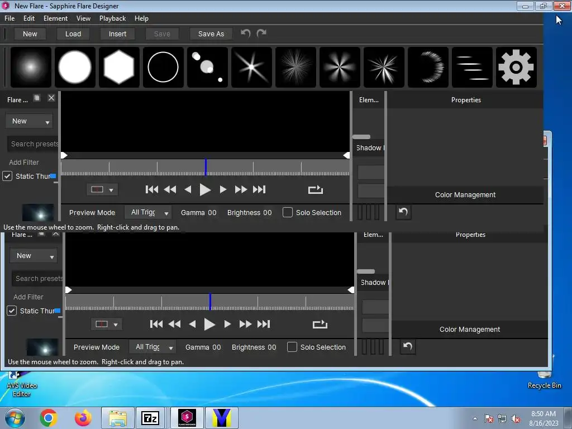This screenshot has width=572, height=429.
Task: Add the ring outline element
Action: (x=163, y=67)
